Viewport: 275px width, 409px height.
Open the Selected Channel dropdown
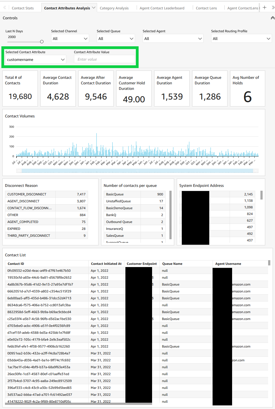(70, 38)
